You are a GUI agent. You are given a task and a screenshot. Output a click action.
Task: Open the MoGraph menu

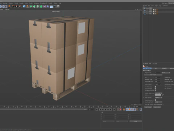pyautogui.click(x=5, y=3)
